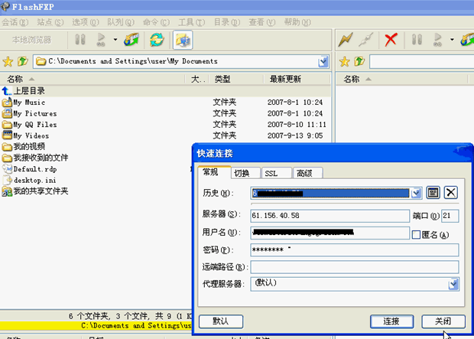474x339 pixels.
Task: Click the remote pane play queue icon
Action: pyautogui.click(x=438, y=40)
